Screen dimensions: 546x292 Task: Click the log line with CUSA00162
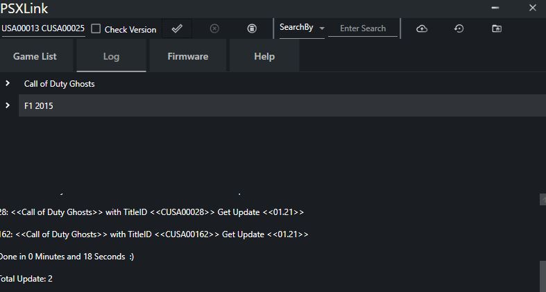154,234
